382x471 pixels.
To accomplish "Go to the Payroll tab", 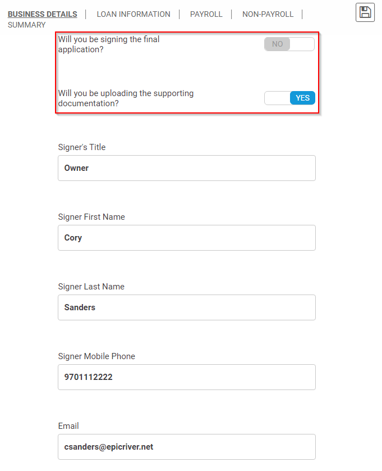I will click(206, 14).
